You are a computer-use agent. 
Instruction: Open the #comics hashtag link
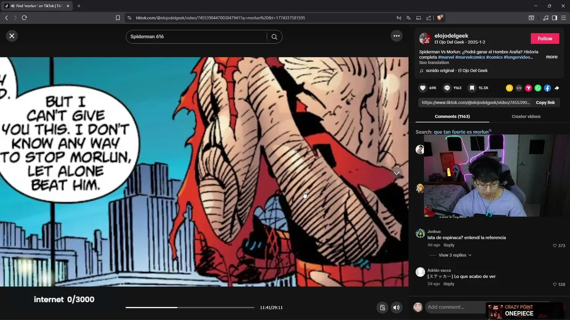coord(494,57)
